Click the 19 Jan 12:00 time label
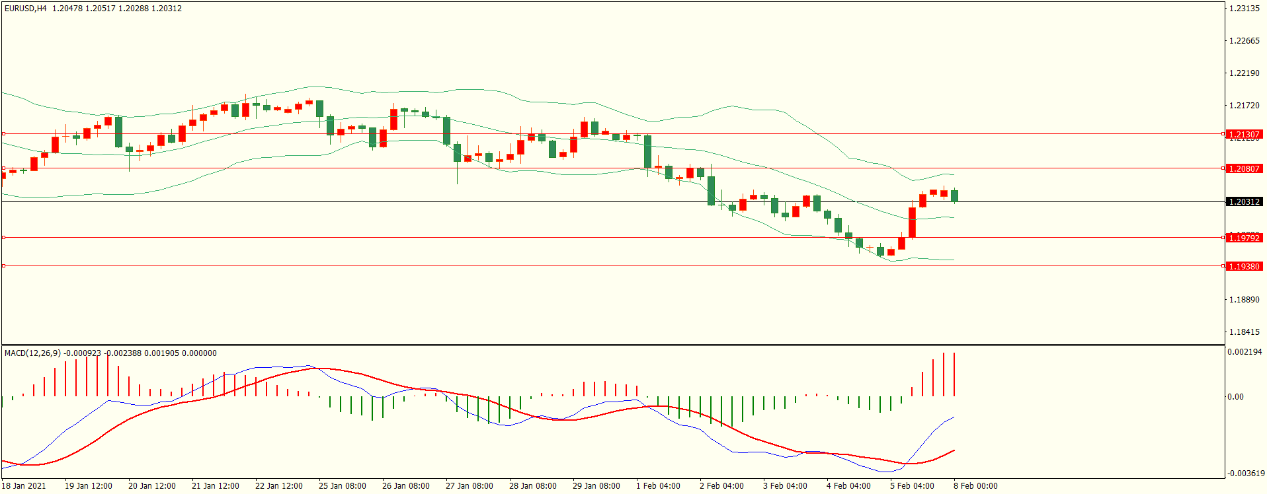Viewport: 1267px width, 494px height. (x=89, y=486)
